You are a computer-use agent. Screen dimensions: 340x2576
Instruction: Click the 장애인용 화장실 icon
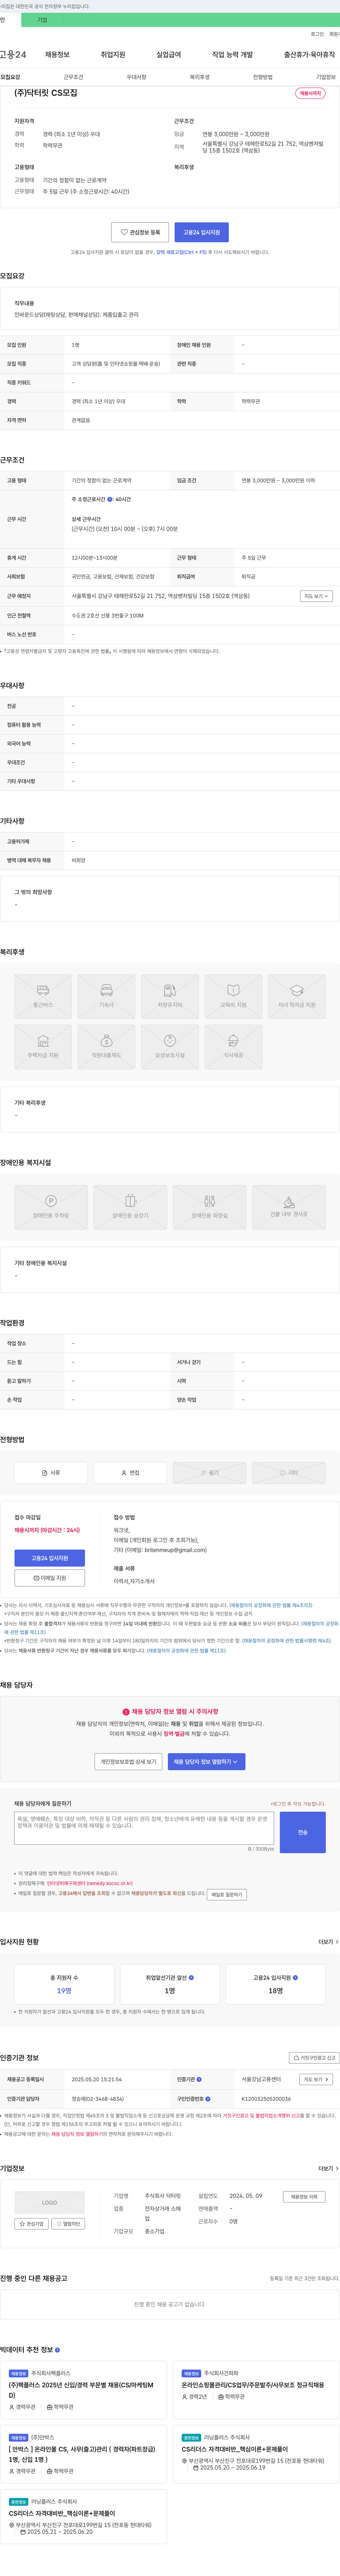point(209,1207)
